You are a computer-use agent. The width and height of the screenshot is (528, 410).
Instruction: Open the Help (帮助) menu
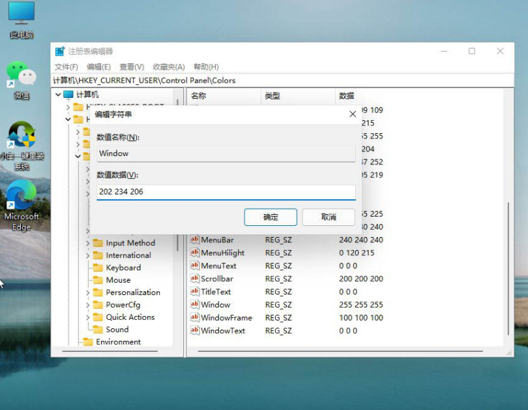[x=206, y=67]
